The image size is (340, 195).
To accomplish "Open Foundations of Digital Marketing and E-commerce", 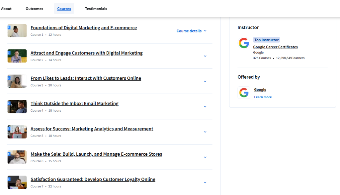I will click(84, 28).
